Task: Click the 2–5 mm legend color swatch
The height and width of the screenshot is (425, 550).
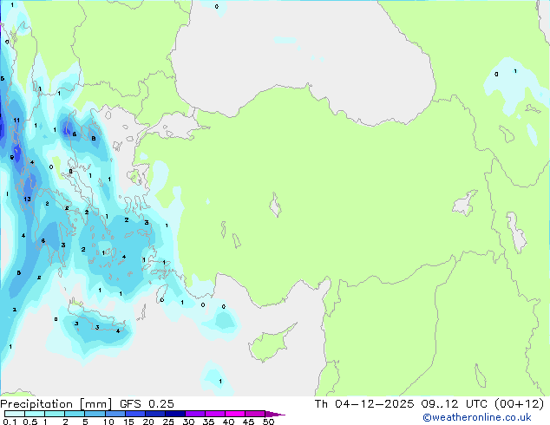Action: (x=75, y=414)
